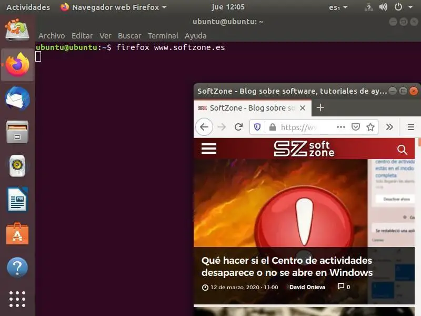421x316 pixels.
Task: Click author David Onieva link
Action: [x=307, y=287]
